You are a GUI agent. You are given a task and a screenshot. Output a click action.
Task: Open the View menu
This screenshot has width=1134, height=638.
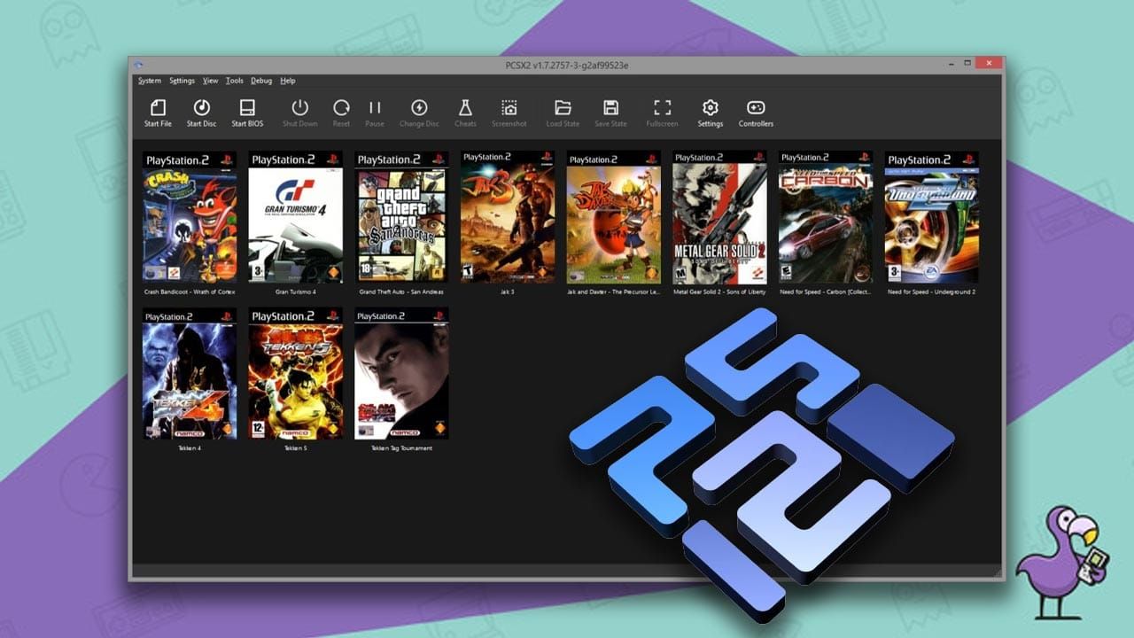210,80
